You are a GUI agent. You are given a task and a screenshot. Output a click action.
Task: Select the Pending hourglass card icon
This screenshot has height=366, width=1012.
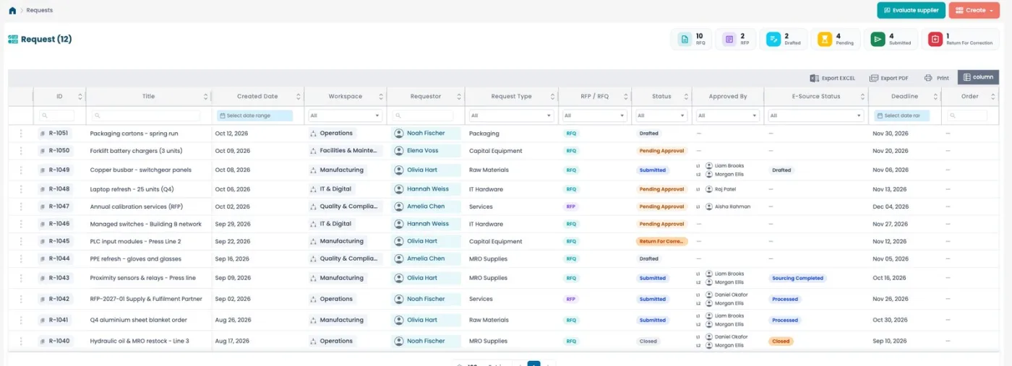(825, 40)
